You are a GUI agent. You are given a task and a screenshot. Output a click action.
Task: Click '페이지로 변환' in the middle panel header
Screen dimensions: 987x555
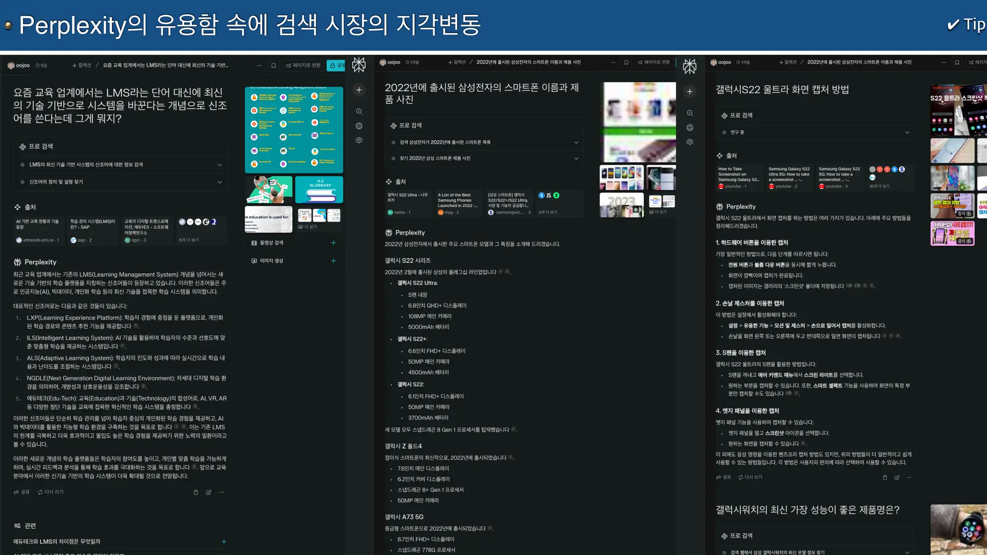[x=654, y=62]
